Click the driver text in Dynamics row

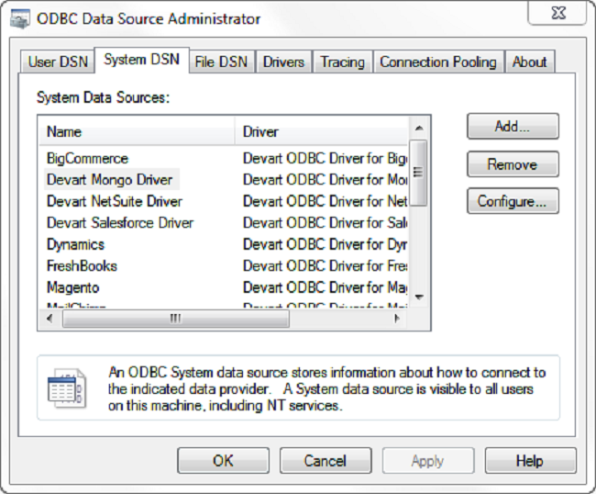pyautogui.click(x=325, y=245)
